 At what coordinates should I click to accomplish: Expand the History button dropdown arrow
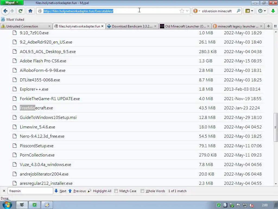coord(265,11)
